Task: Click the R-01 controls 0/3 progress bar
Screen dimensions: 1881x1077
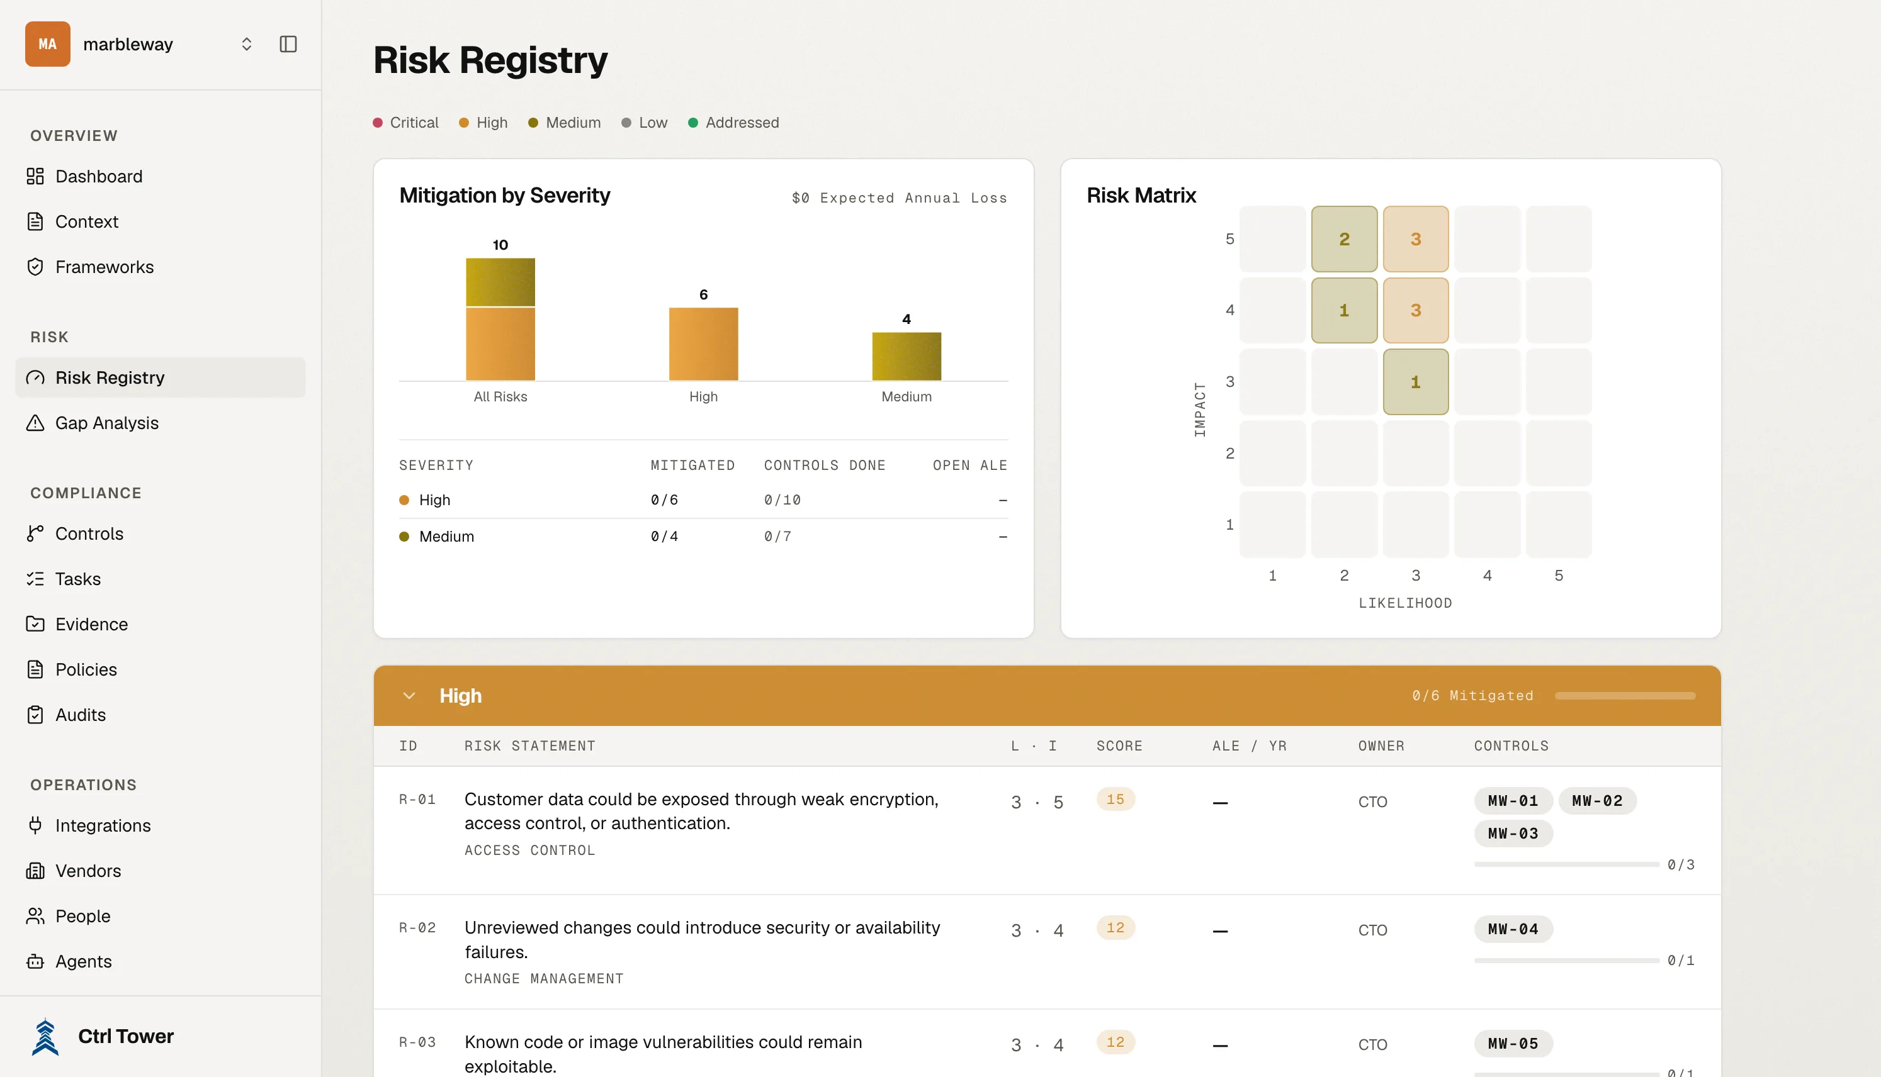Action: coord(1566,864)
